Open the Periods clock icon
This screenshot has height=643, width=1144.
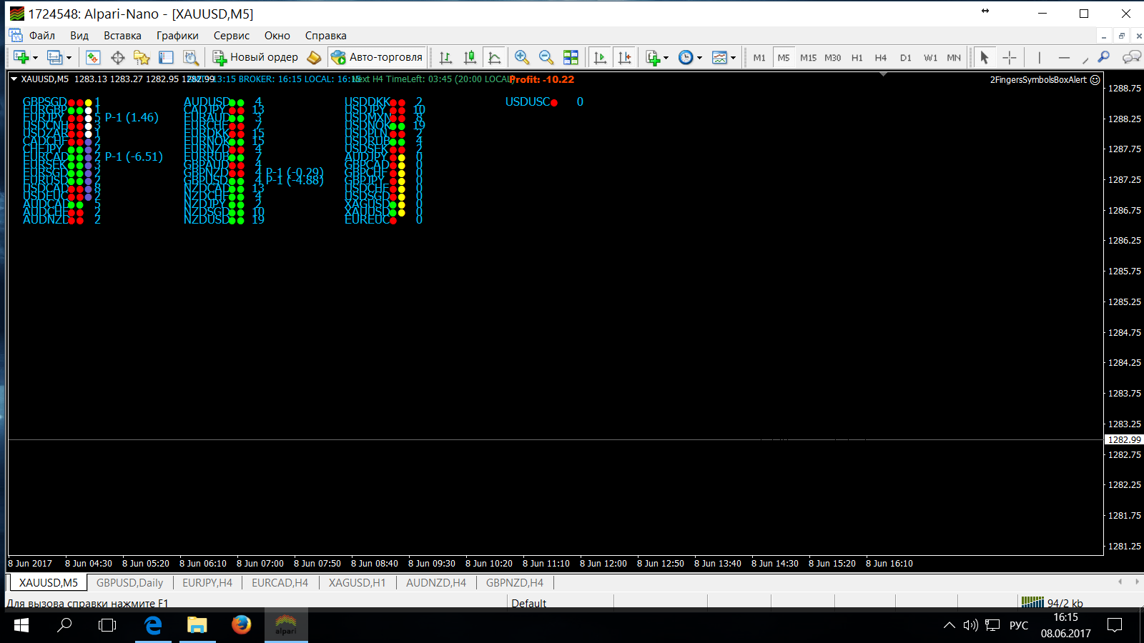click(686, 57)
